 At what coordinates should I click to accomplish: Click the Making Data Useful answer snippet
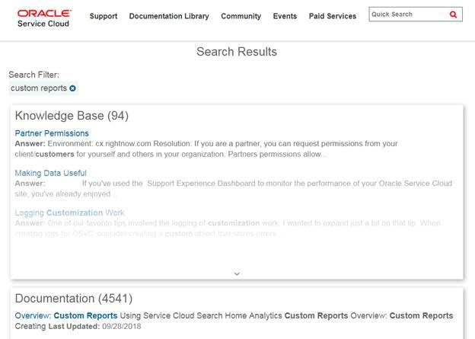click(x=233, y=189)
